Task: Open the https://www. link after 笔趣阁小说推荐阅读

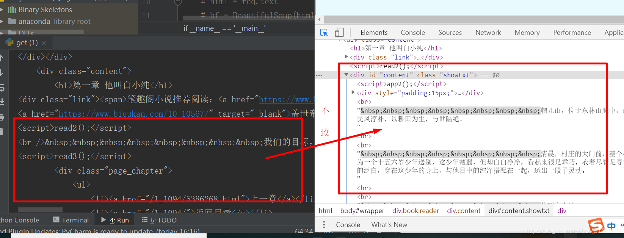Action: tap(287, 100)
